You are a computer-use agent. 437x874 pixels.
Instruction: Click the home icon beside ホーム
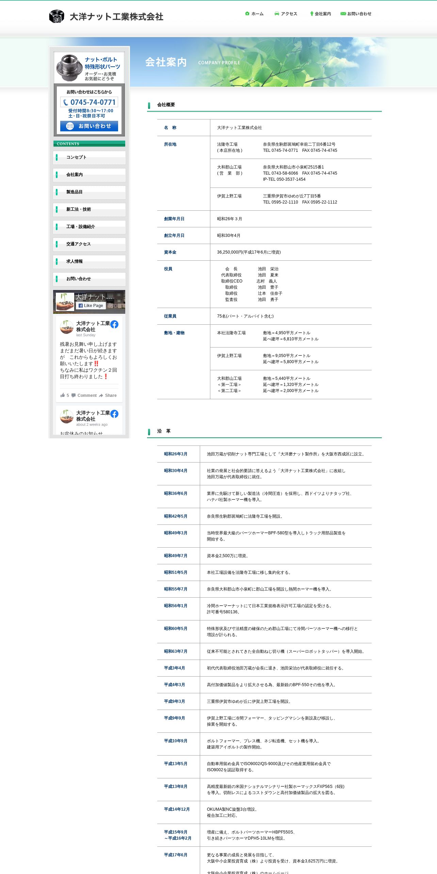(x=247, y=14)
